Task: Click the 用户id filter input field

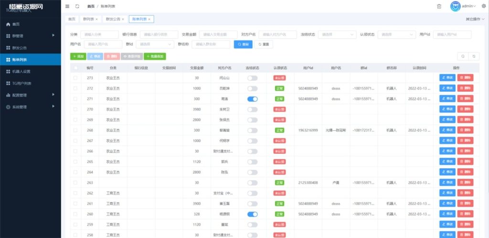Action: point(452,34)
